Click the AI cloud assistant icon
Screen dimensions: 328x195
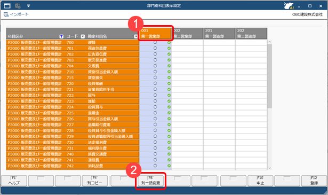pyautogui.click(x=289, y=6)
